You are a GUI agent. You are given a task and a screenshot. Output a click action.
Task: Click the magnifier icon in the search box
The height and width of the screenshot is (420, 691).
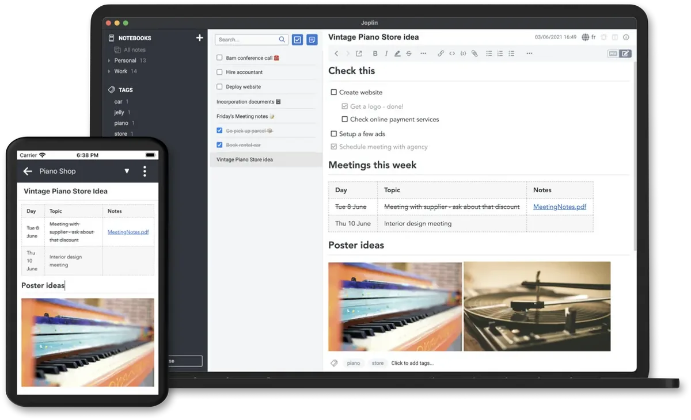[x=282, y=40]
